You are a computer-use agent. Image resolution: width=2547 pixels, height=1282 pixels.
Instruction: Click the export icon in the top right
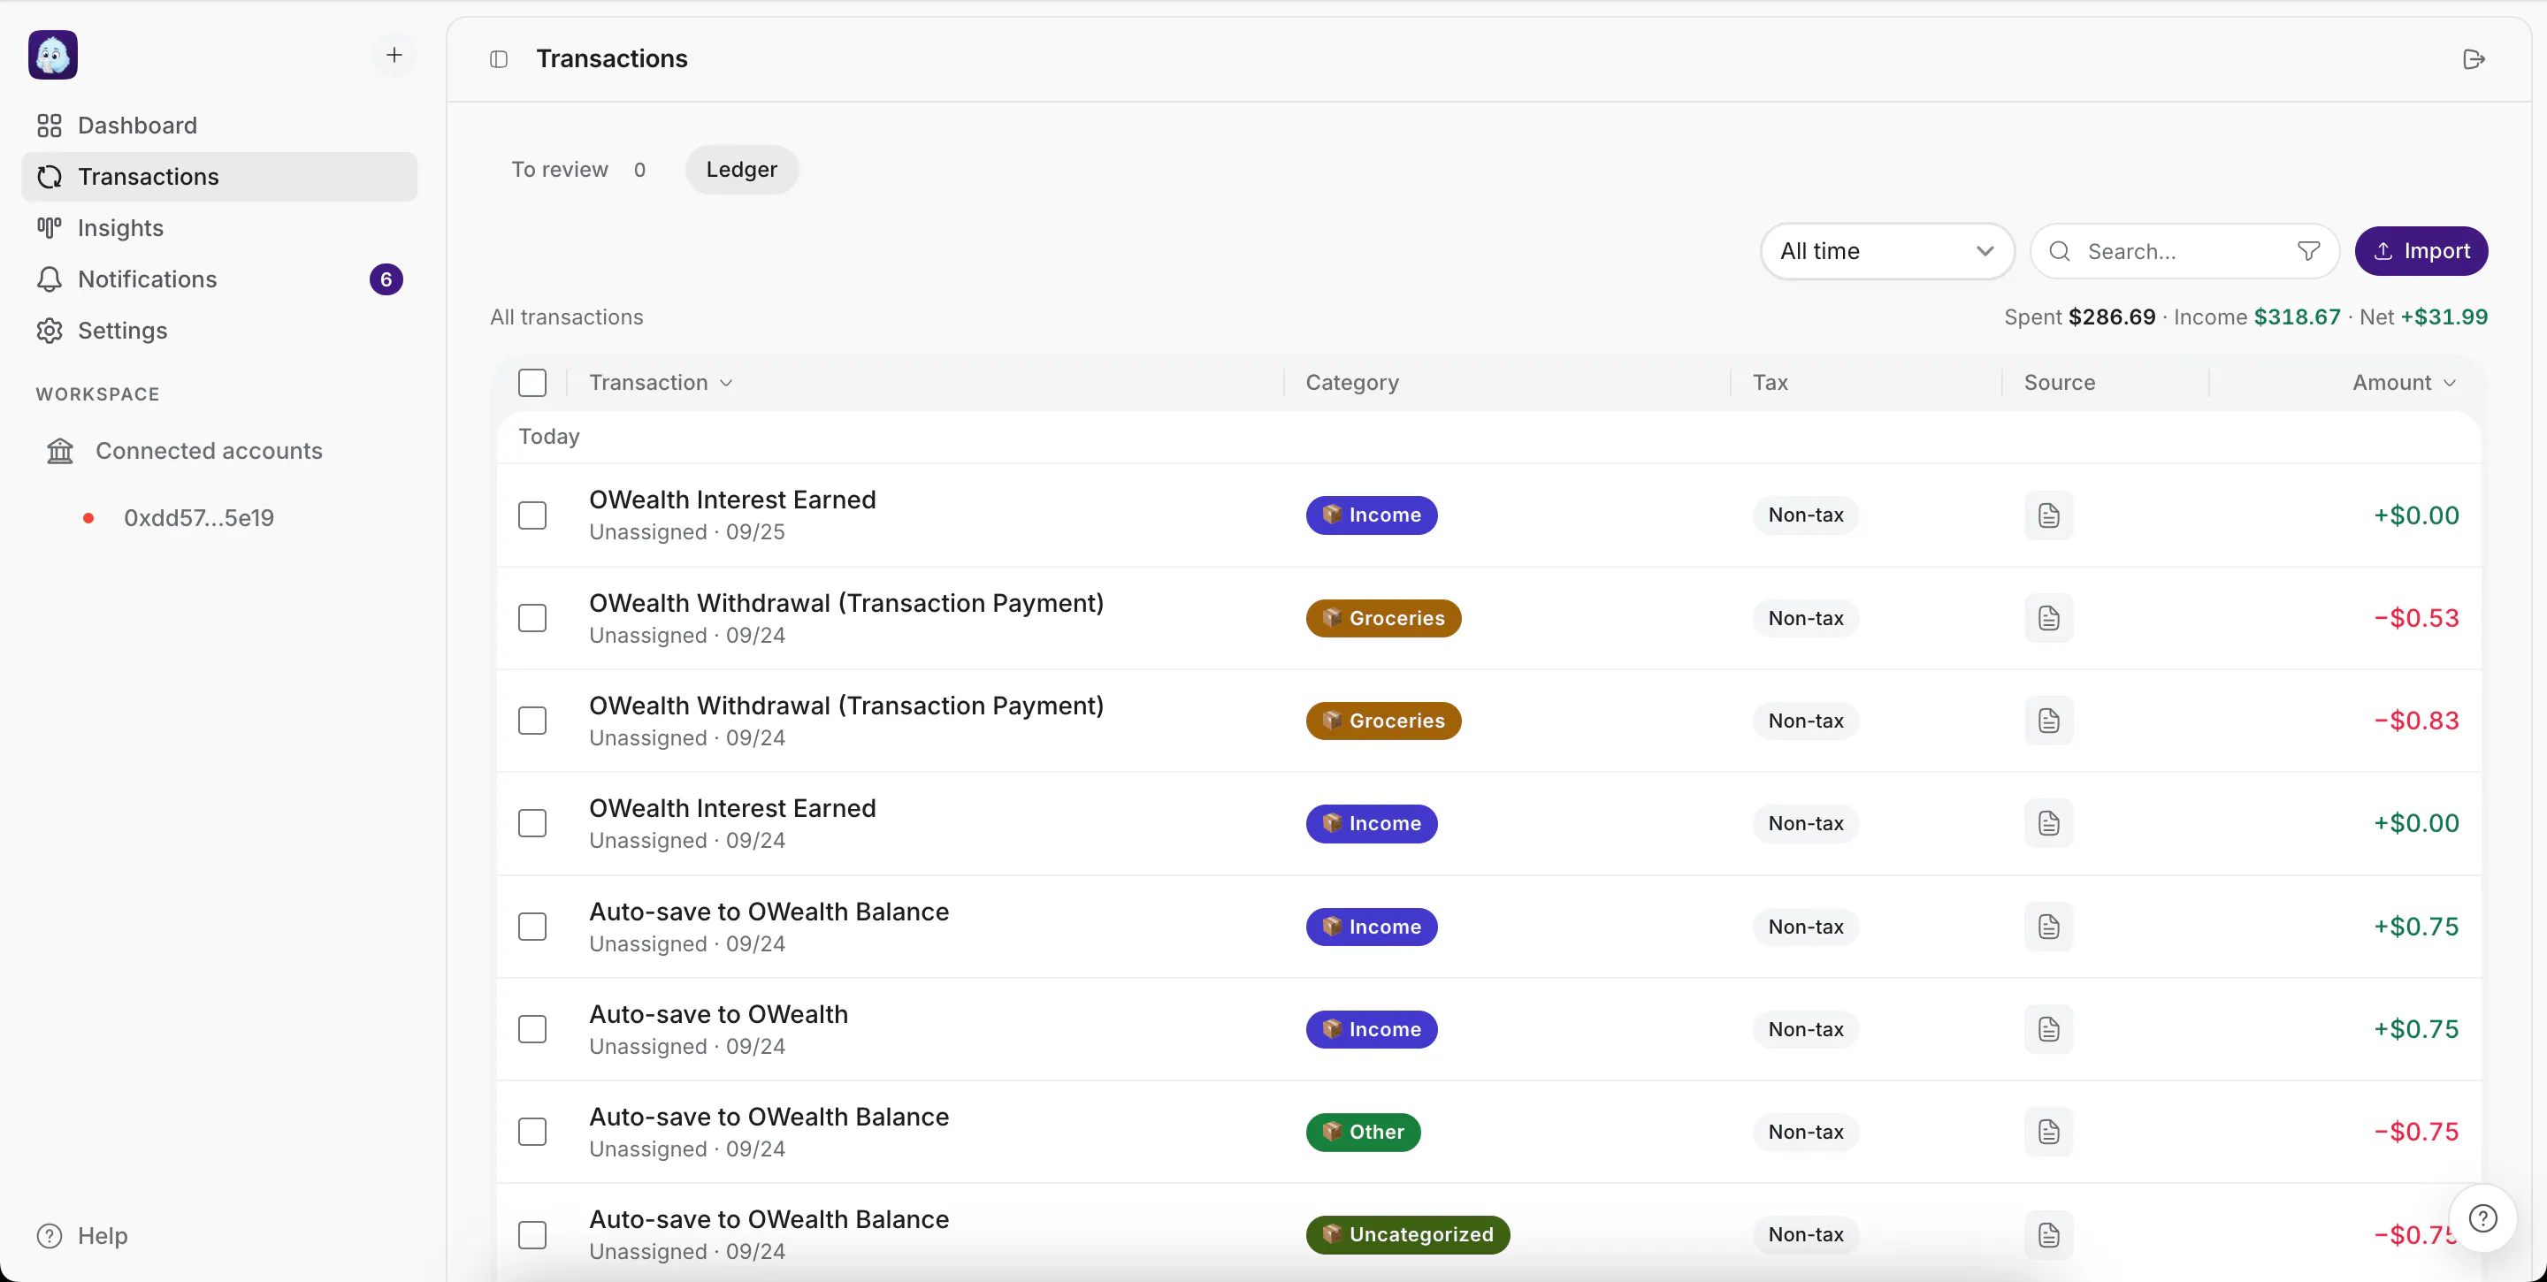tap(2474, 59)
